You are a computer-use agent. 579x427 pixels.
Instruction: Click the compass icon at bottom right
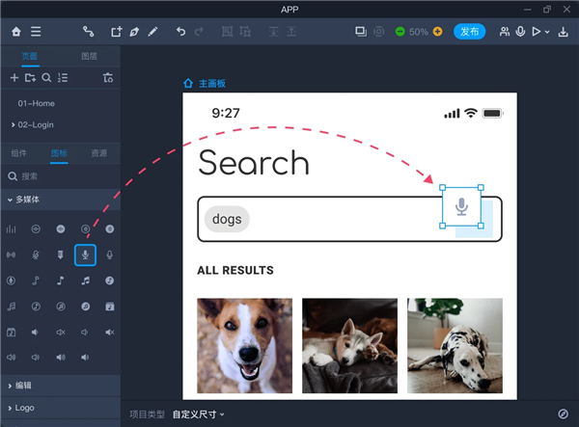pyautogui.click(x=564, y=414)
